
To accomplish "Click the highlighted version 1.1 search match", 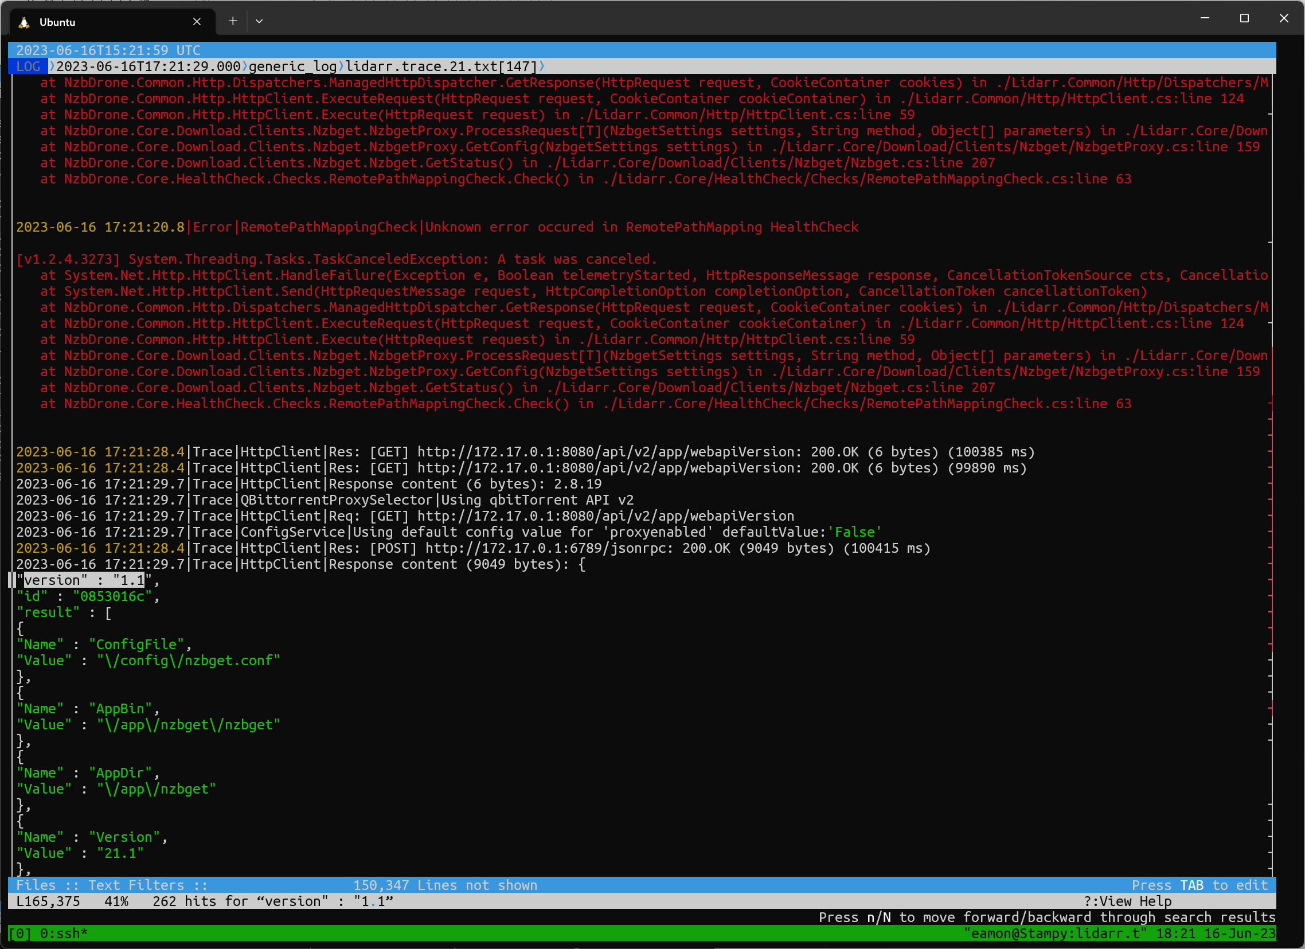I will point(84,580).
